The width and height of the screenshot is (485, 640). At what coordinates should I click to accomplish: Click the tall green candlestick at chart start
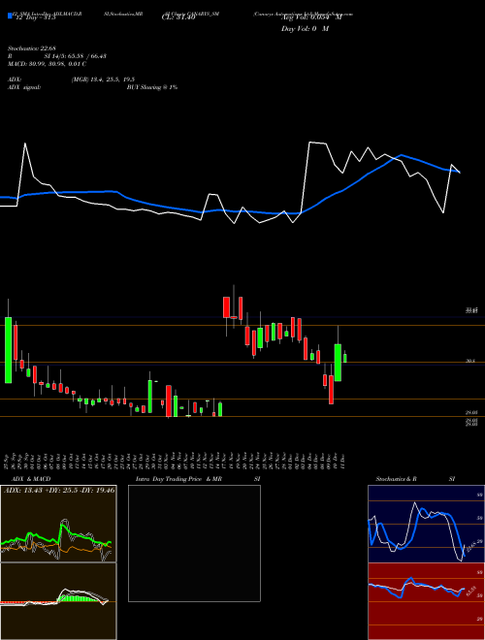coord(8,350)
